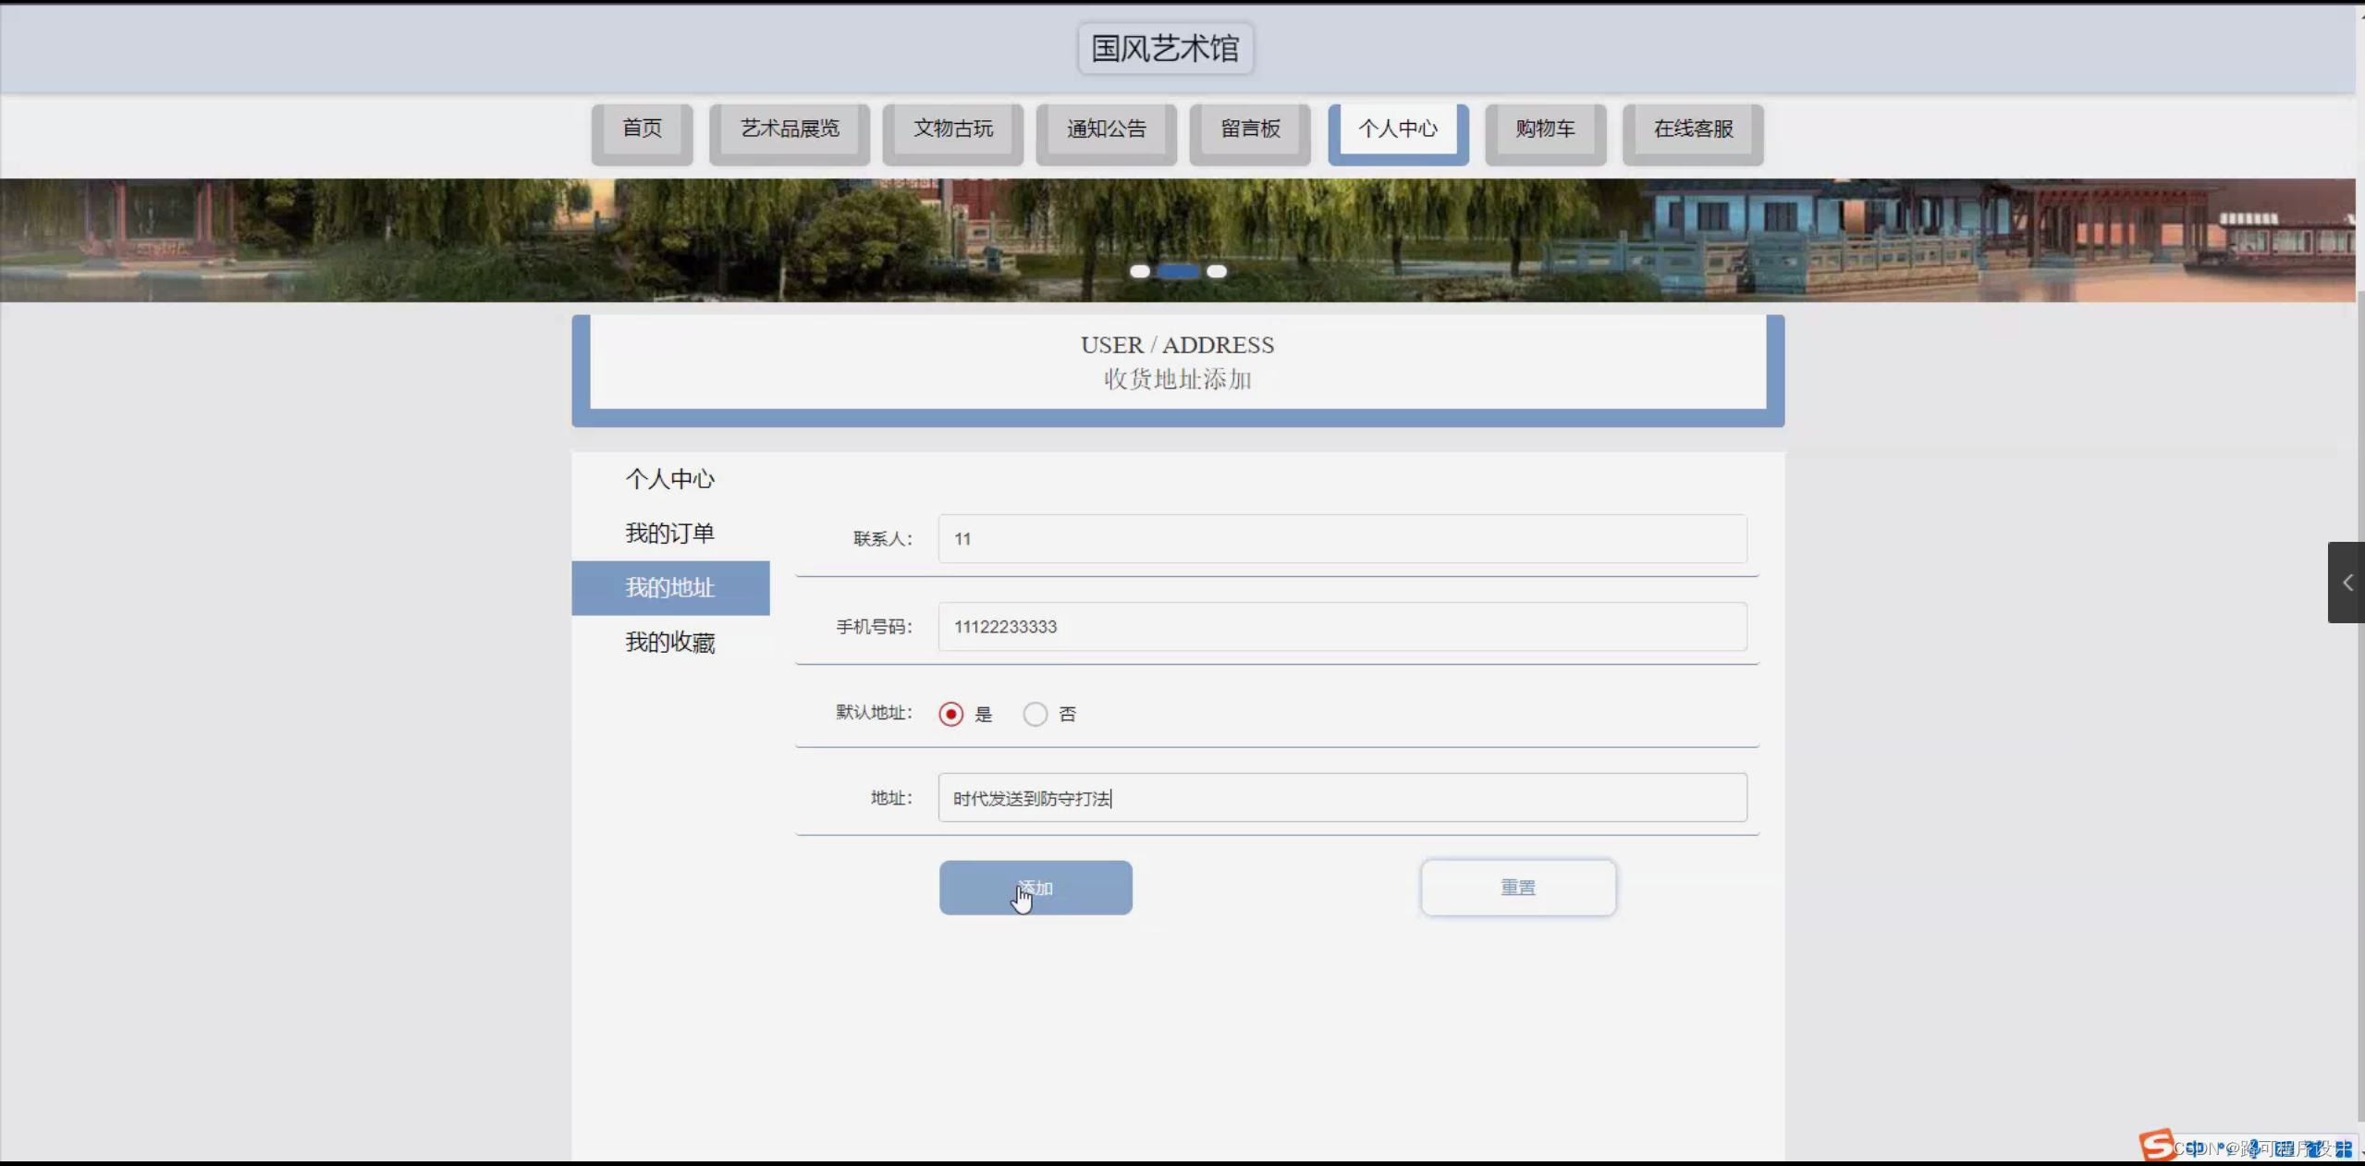This screenshot has height=1166, width=2365.
Task: Click the Sogou toolbar grid toolbox icon
Action: (2343, 1149)
